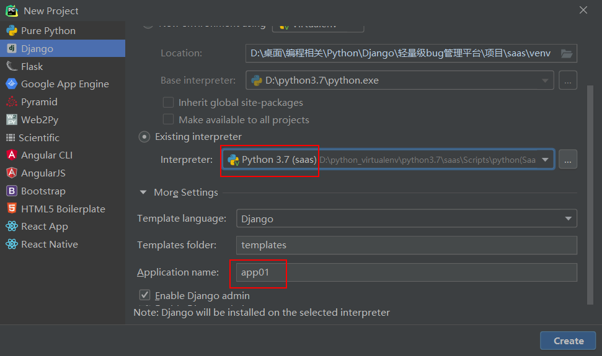Click the PyCharm logo in title bar
Viewport: 602px width, 356px height.
(x=12, y=11)
